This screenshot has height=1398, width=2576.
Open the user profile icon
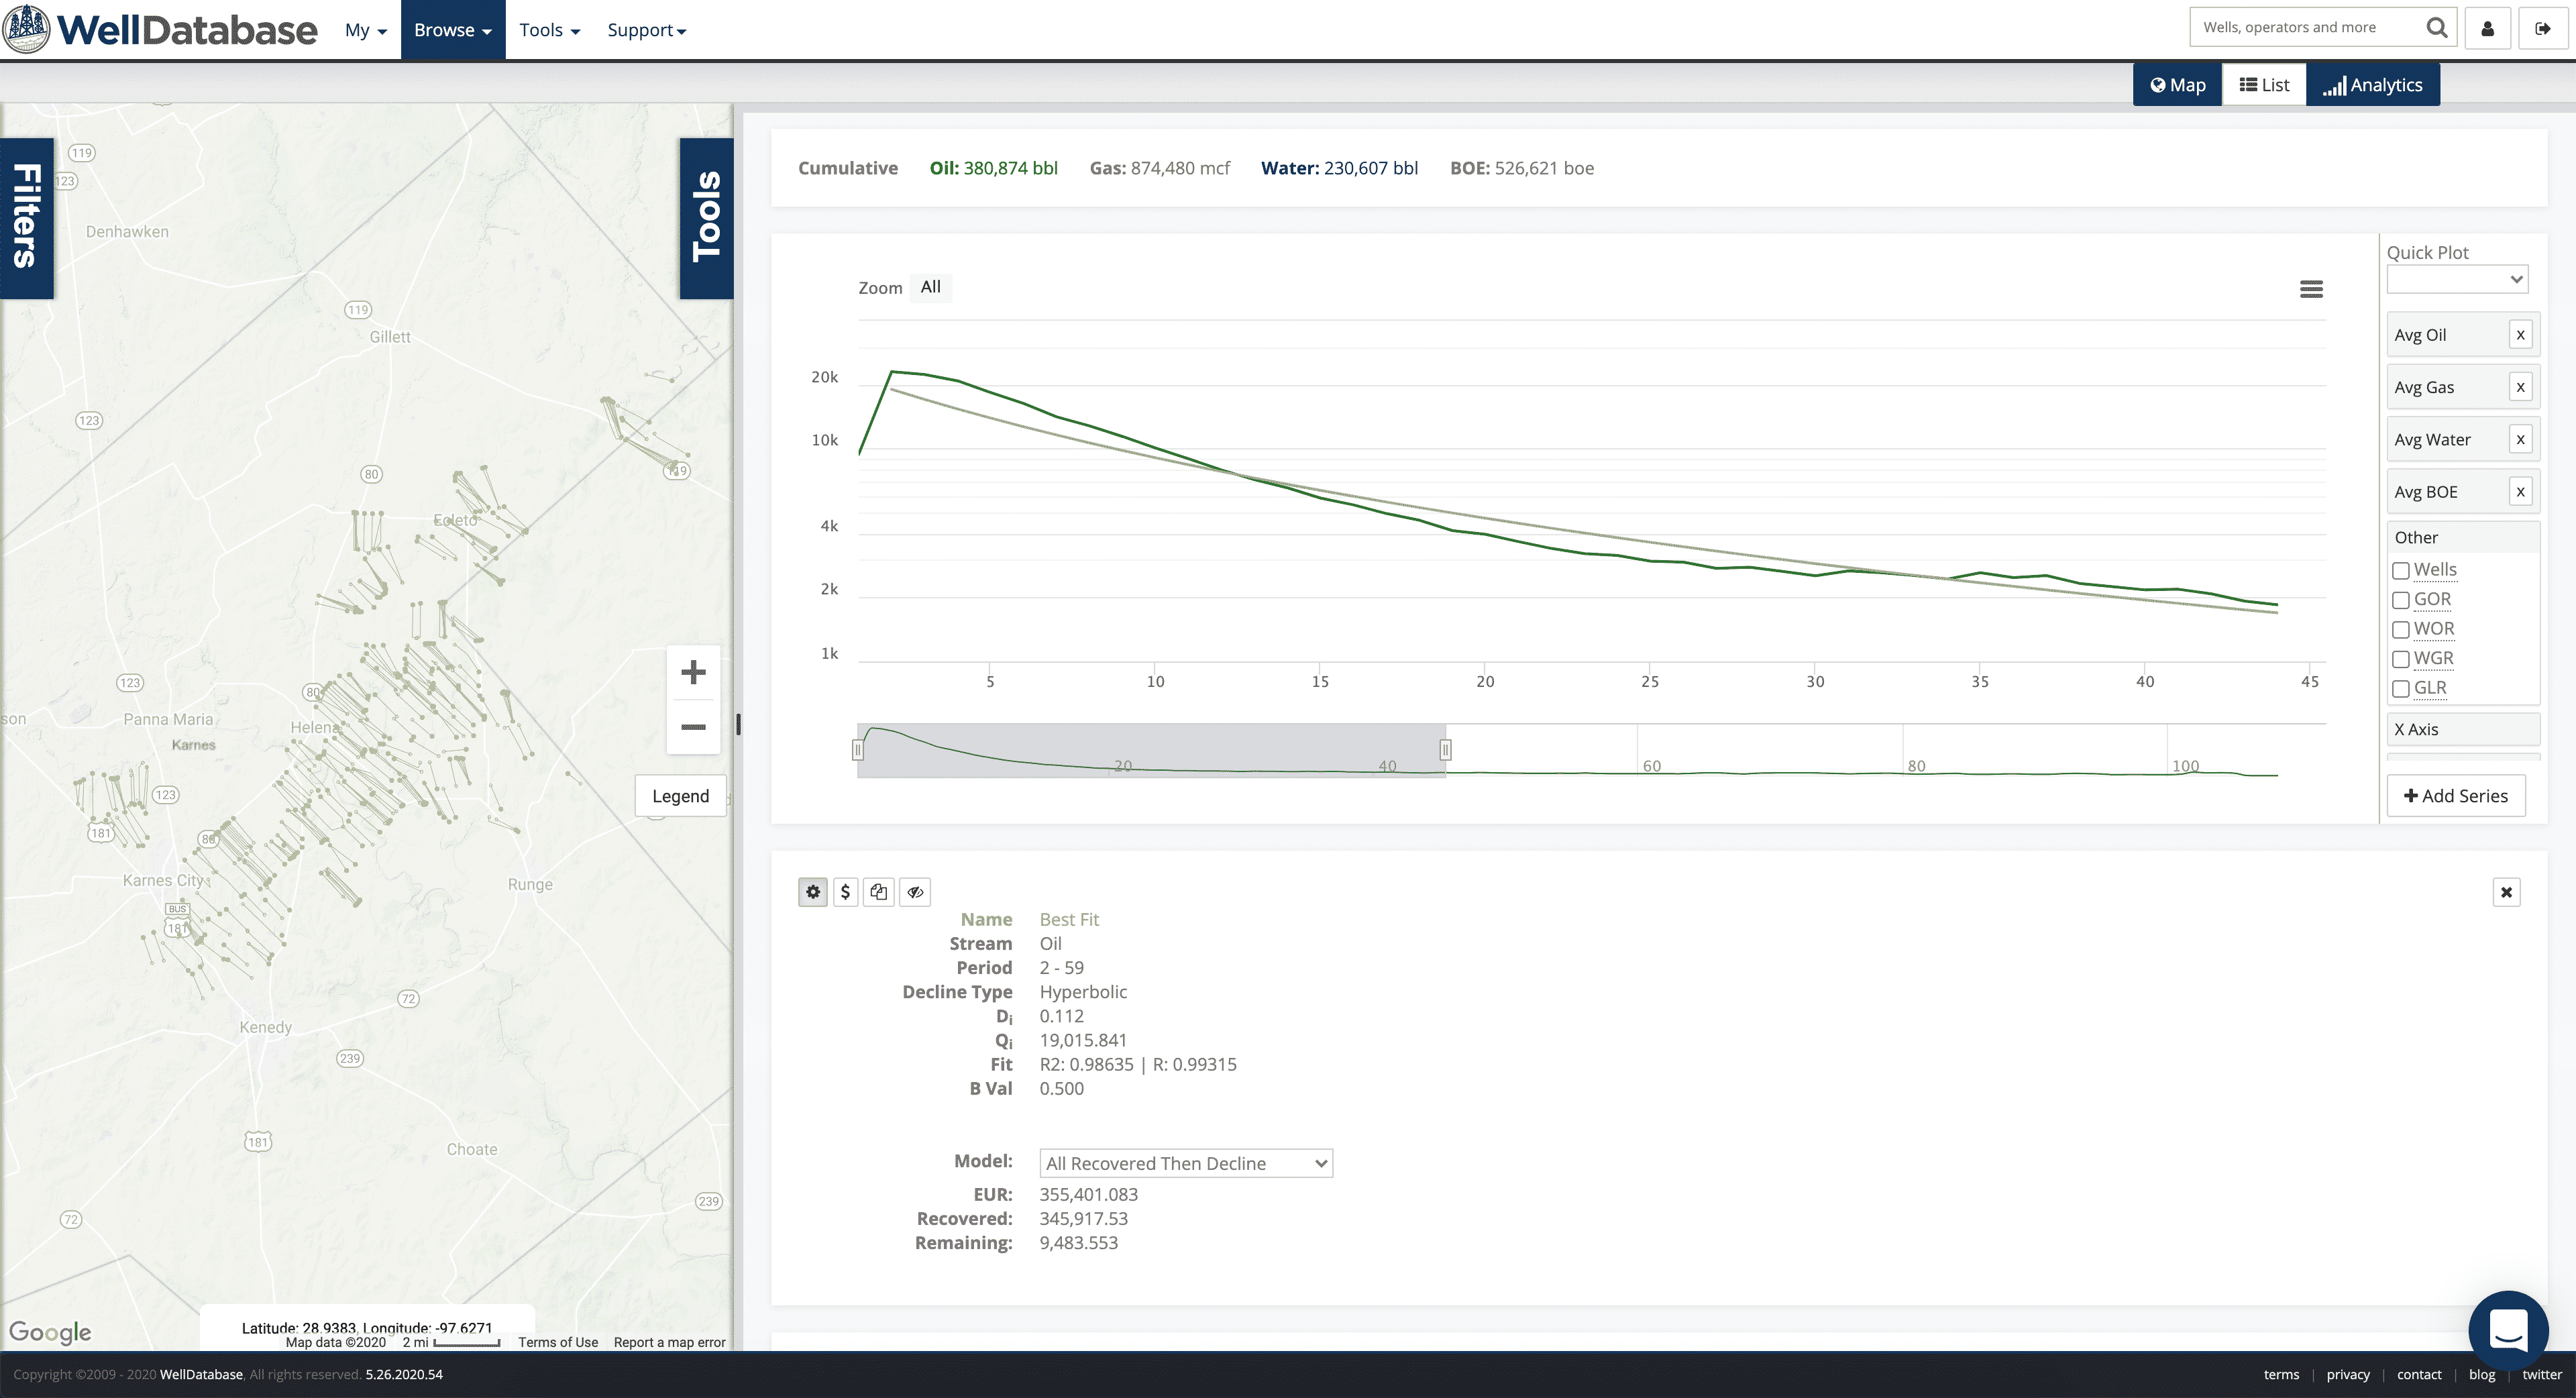click(2487, 28)
